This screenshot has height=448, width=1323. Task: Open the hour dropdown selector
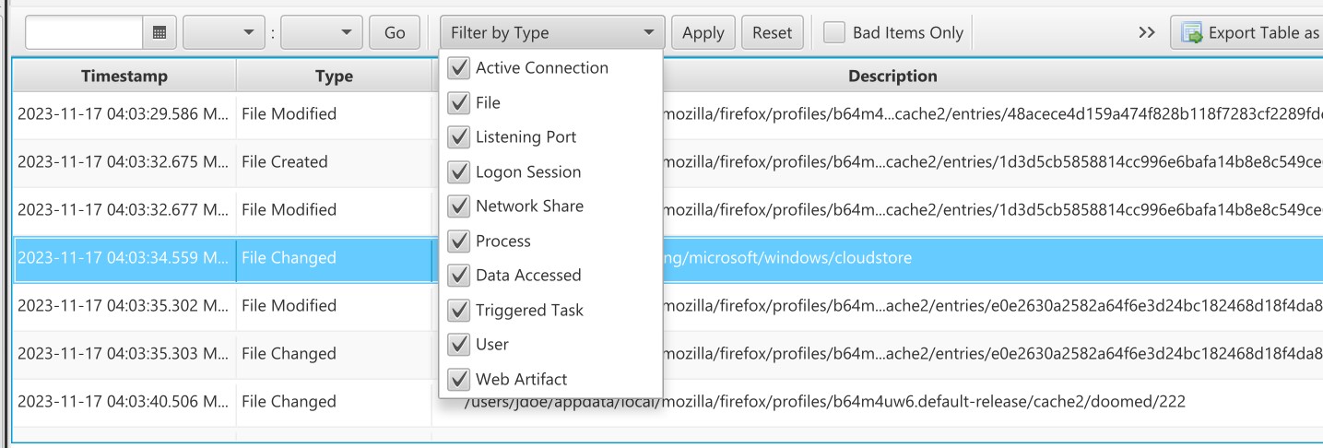coord(225,32)
